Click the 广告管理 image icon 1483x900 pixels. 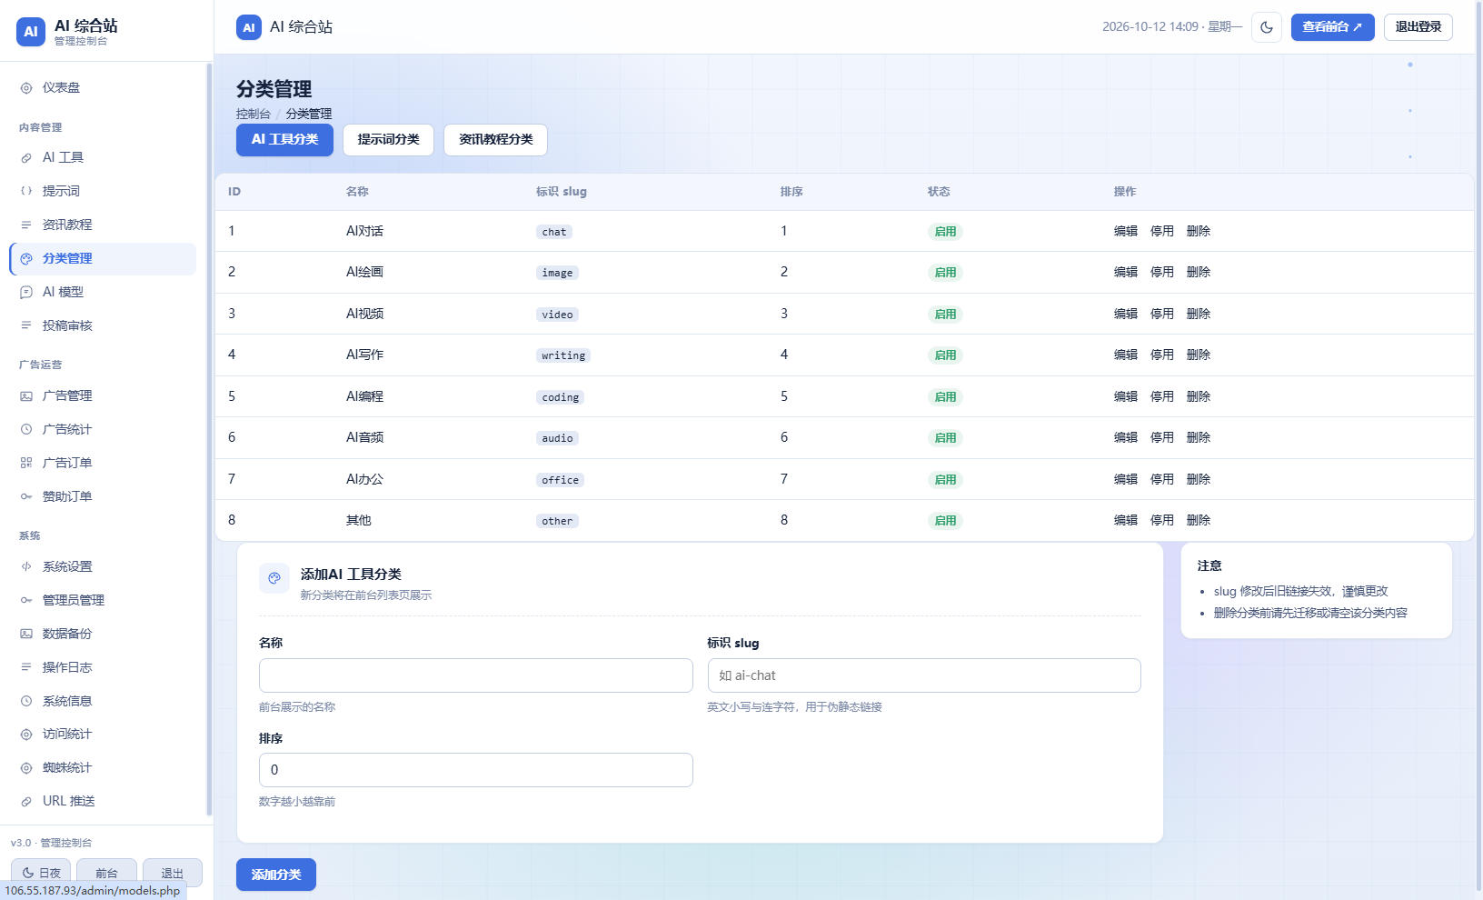pos(26,396)
